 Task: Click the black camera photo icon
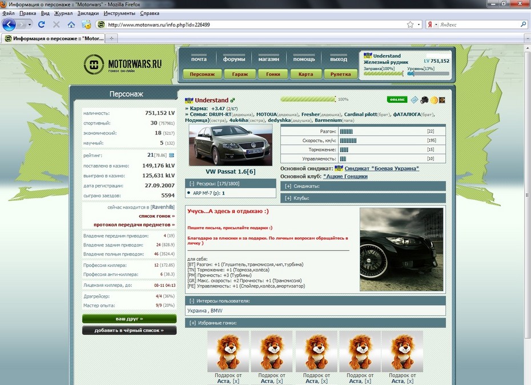click(x=424, y=100)
